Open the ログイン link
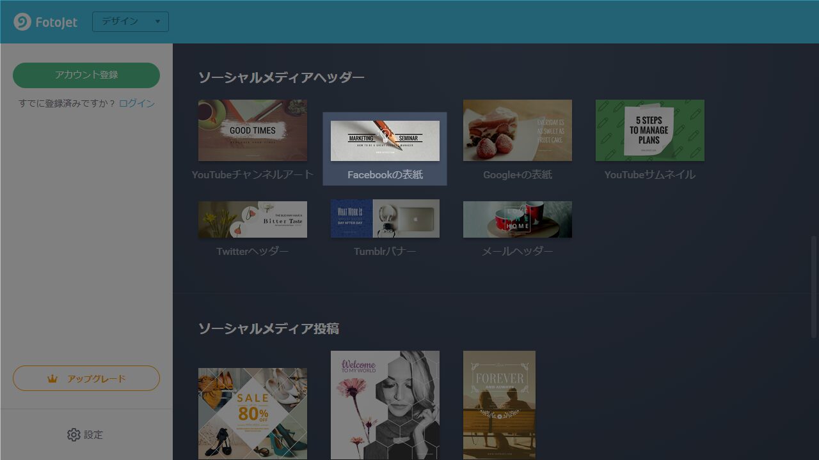Viewport: 819px width, 460px height. click(137, 103)
